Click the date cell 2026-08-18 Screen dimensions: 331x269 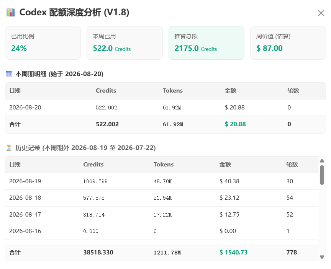25,198
